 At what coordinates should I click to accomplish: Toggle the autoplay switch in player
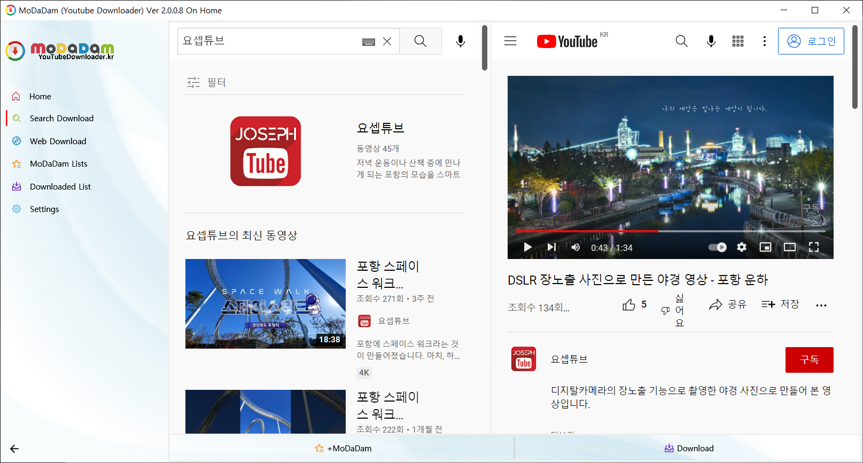718,247
